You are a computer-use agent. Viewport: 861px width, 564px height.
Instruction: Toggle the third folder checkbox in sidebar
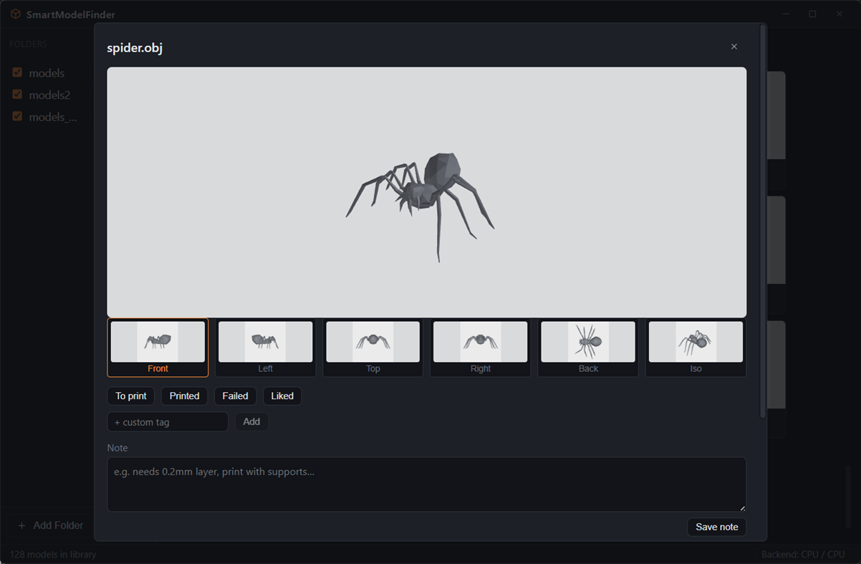pyautogui.click(x=17, y=116)
